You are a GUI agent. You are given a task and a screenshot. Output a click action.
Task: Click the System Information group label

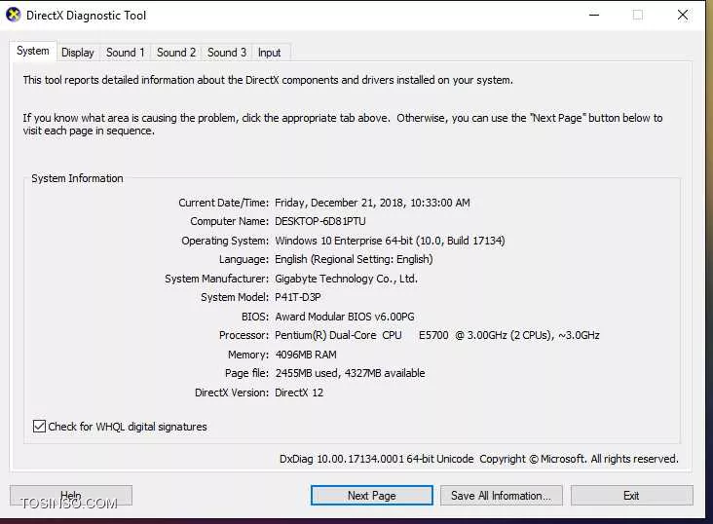pyautogui.click(x=77, y=178)
